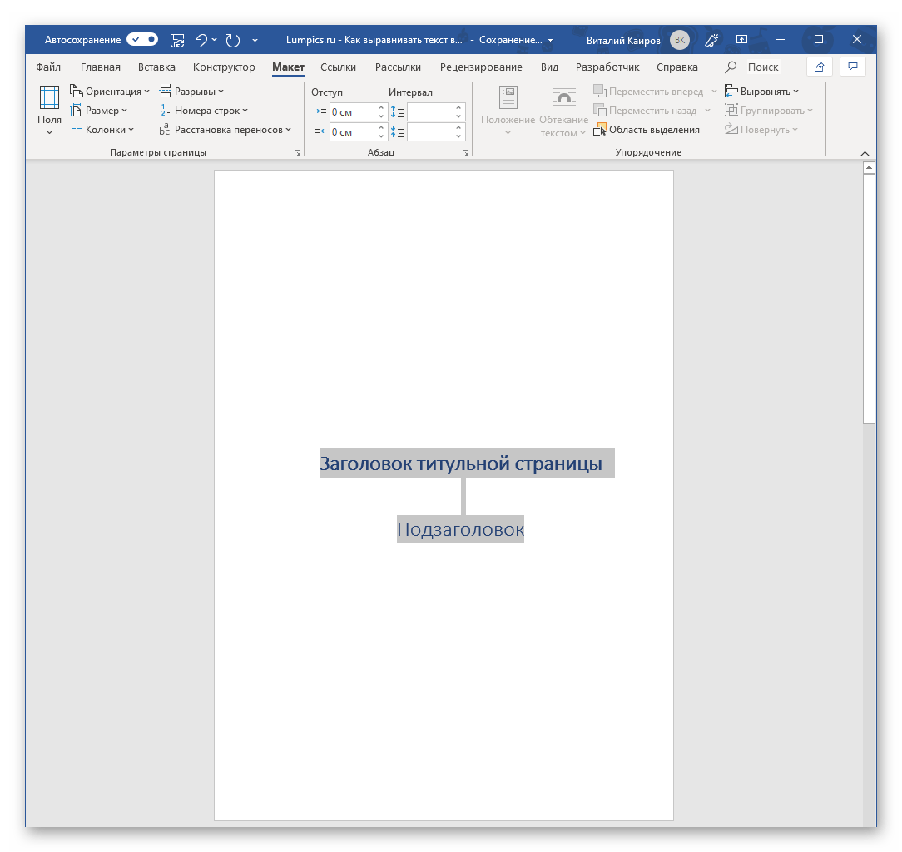Toggle the Автосохранение switch
Viewport: 902px width, 852px height.
tap(142, 39)
